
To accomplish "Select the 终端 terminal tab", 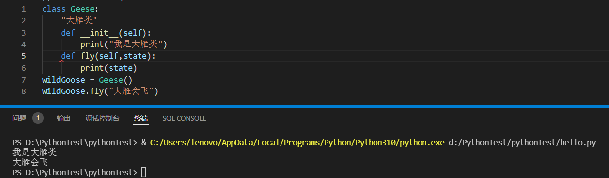I will [x=141, y=118].
